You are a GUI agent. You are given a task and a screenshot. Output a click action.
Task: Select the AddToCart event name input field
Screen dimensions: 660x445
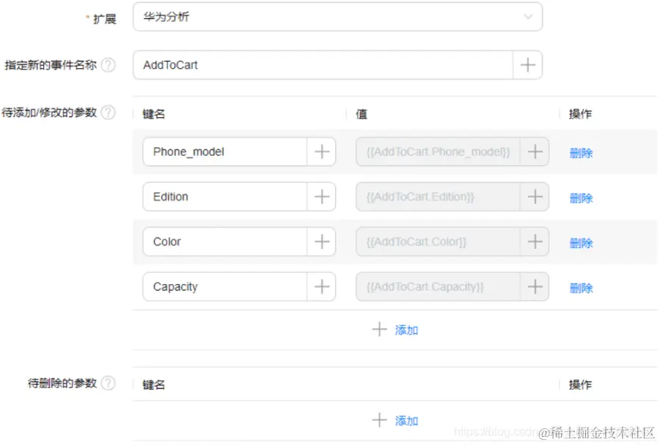323,65
